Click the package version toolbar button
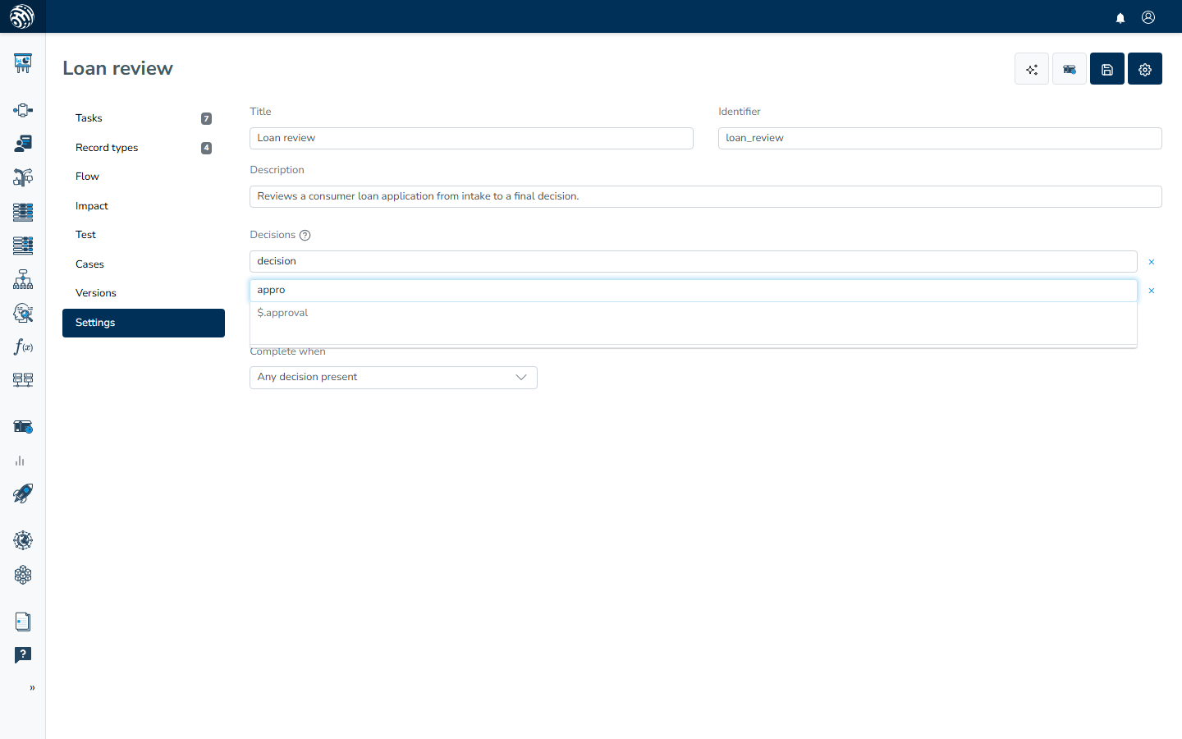Image resolution: width=1182 pixels, height=739 pixels. click(1070, 69)
